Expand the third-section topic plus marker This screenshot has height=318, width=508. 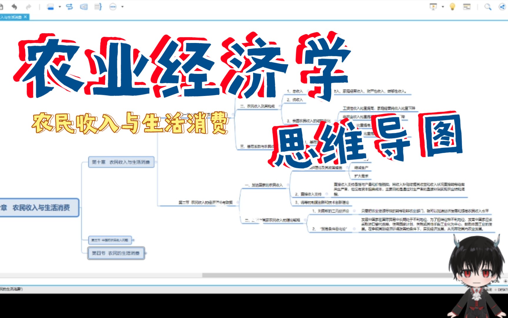click(133, 240)
